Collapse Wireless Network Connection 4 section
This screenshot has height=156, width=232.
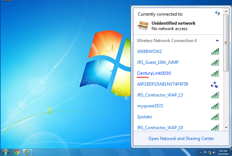[217, 41]
